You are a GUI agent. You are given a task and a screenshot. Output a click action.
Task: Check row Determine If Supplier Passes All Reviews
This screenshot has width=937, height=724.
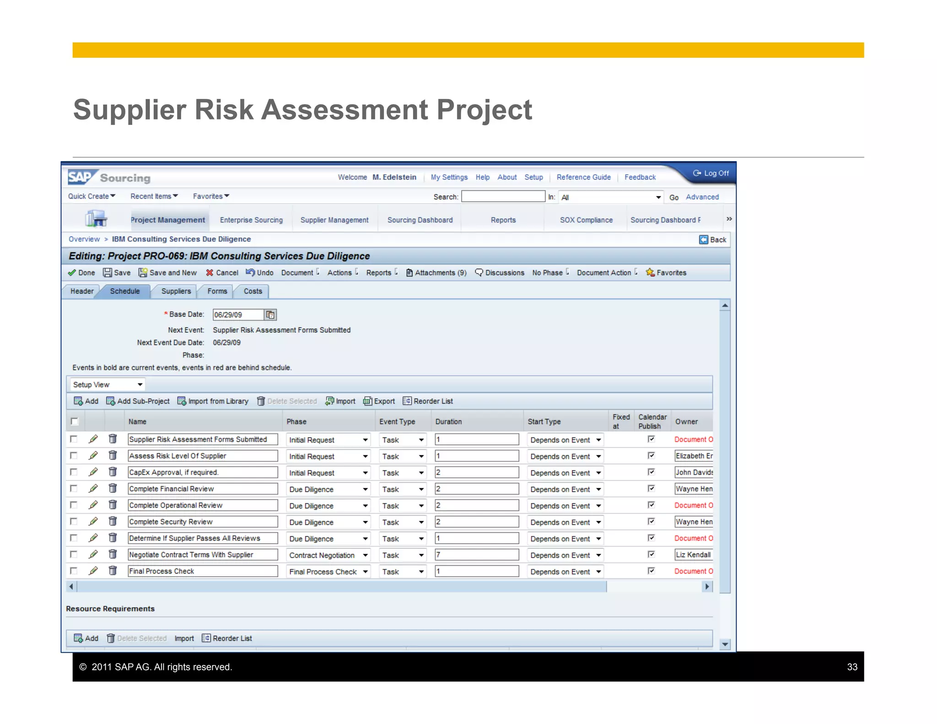tap(74, 538)
